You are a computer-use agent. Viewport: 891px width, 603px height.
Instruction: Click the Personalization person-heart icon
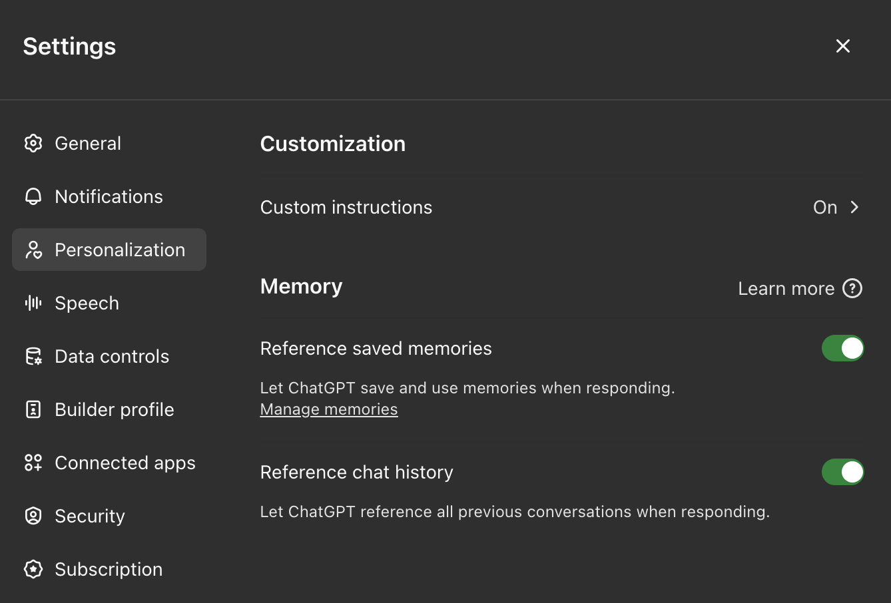pyautogui.click(x=33, y=250)
